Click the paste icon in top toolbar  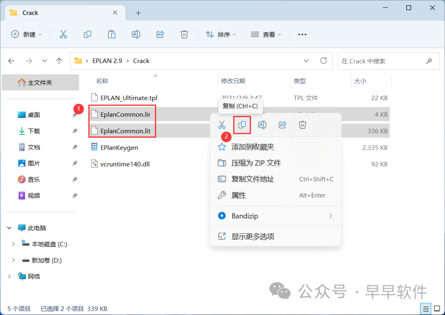point(112,35)
